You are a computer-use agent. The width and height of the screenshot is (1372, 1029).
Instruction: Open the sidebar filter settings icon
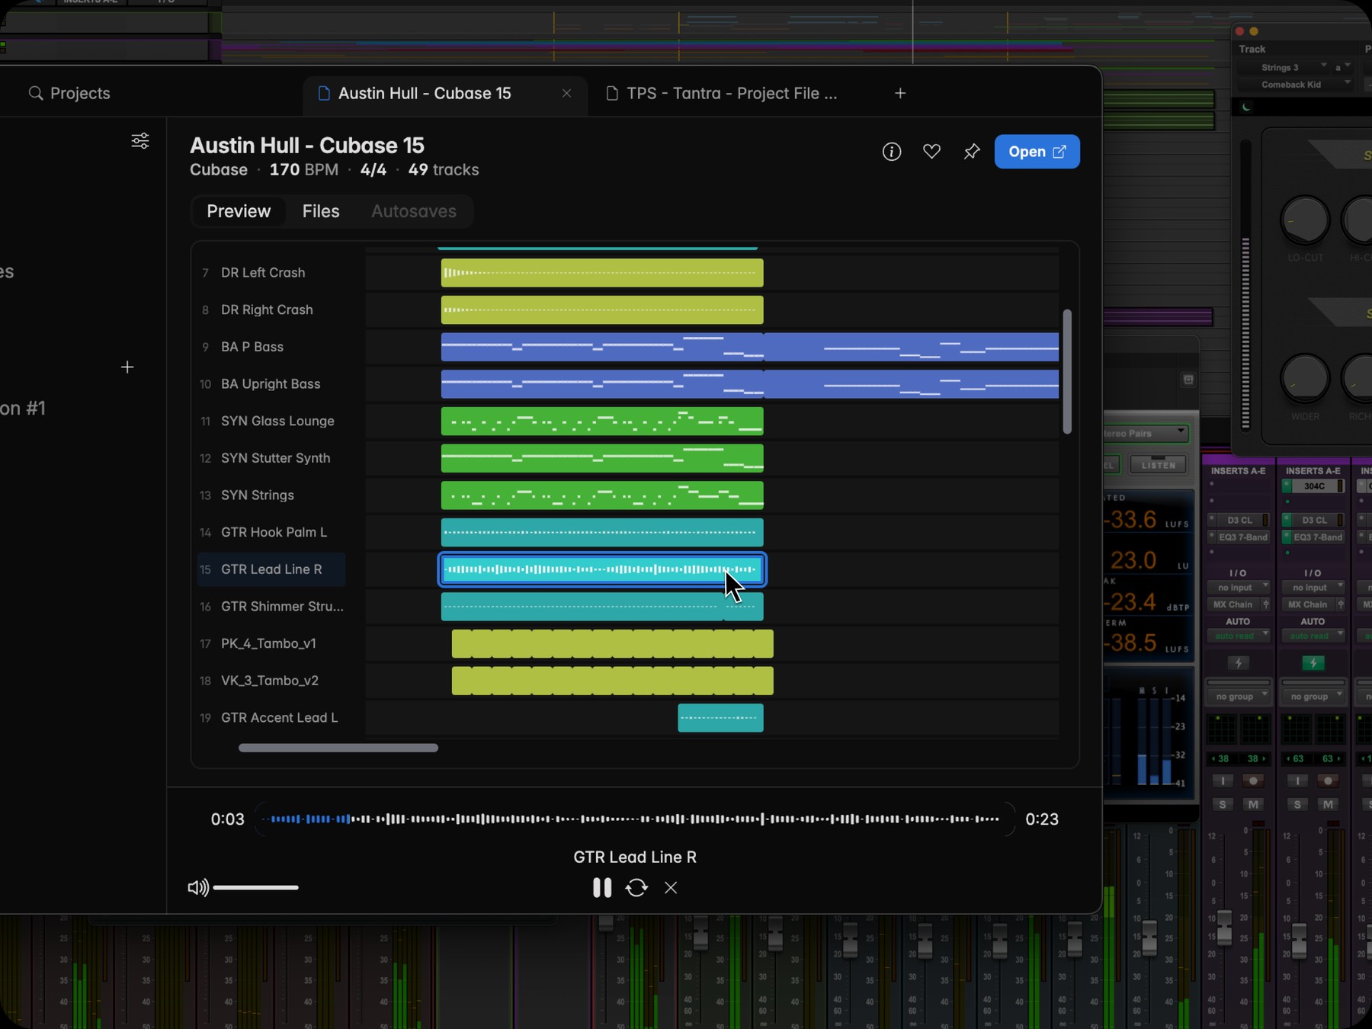(x=140, y=141)
